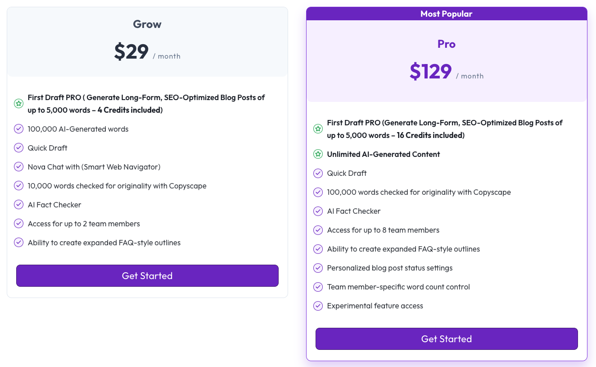Click the $129 per month price

click(x=431, y=72)
